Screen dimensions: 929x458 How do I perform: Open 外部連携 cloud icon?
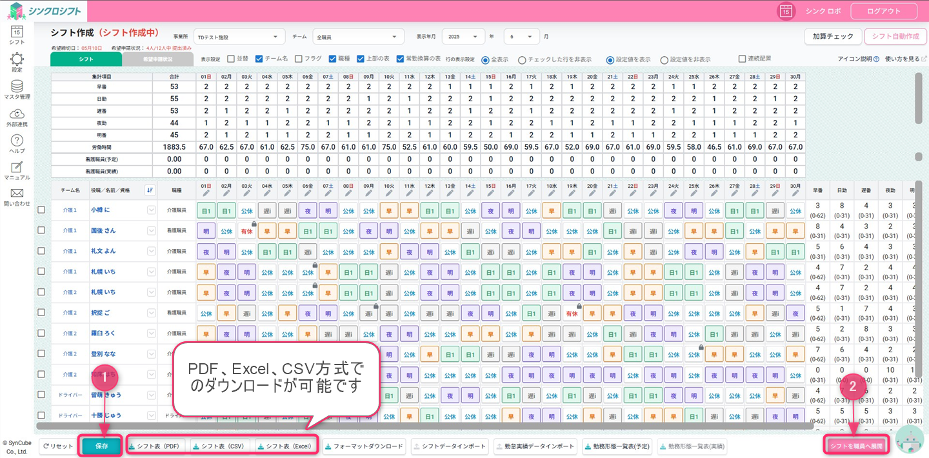coord(17,114)
